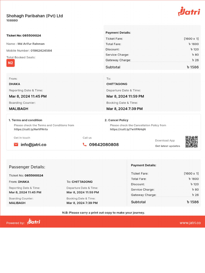Click the top Subtotal ৳ 1586 amount
Screen dimensions: 205x273
click(x=193, y=67)
